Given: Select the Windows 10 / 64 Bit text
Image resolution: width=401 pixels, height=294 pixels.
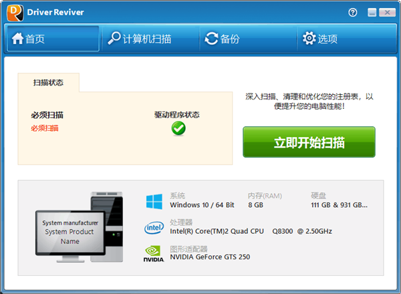Looking at the screenshot, I should [x=202, y=205].
